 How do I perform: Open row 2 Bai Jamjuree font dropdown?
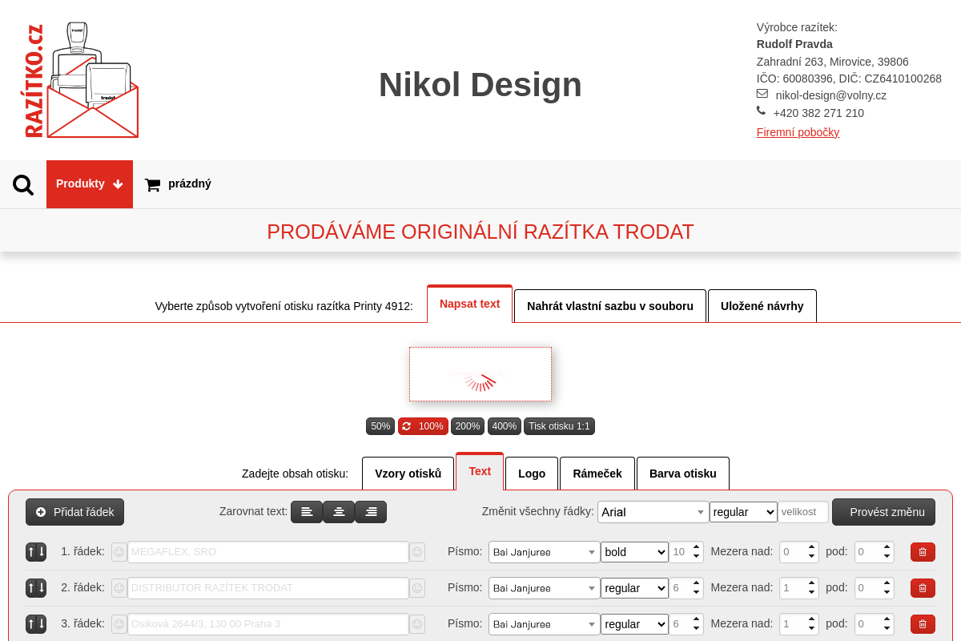tap(544, 588)
